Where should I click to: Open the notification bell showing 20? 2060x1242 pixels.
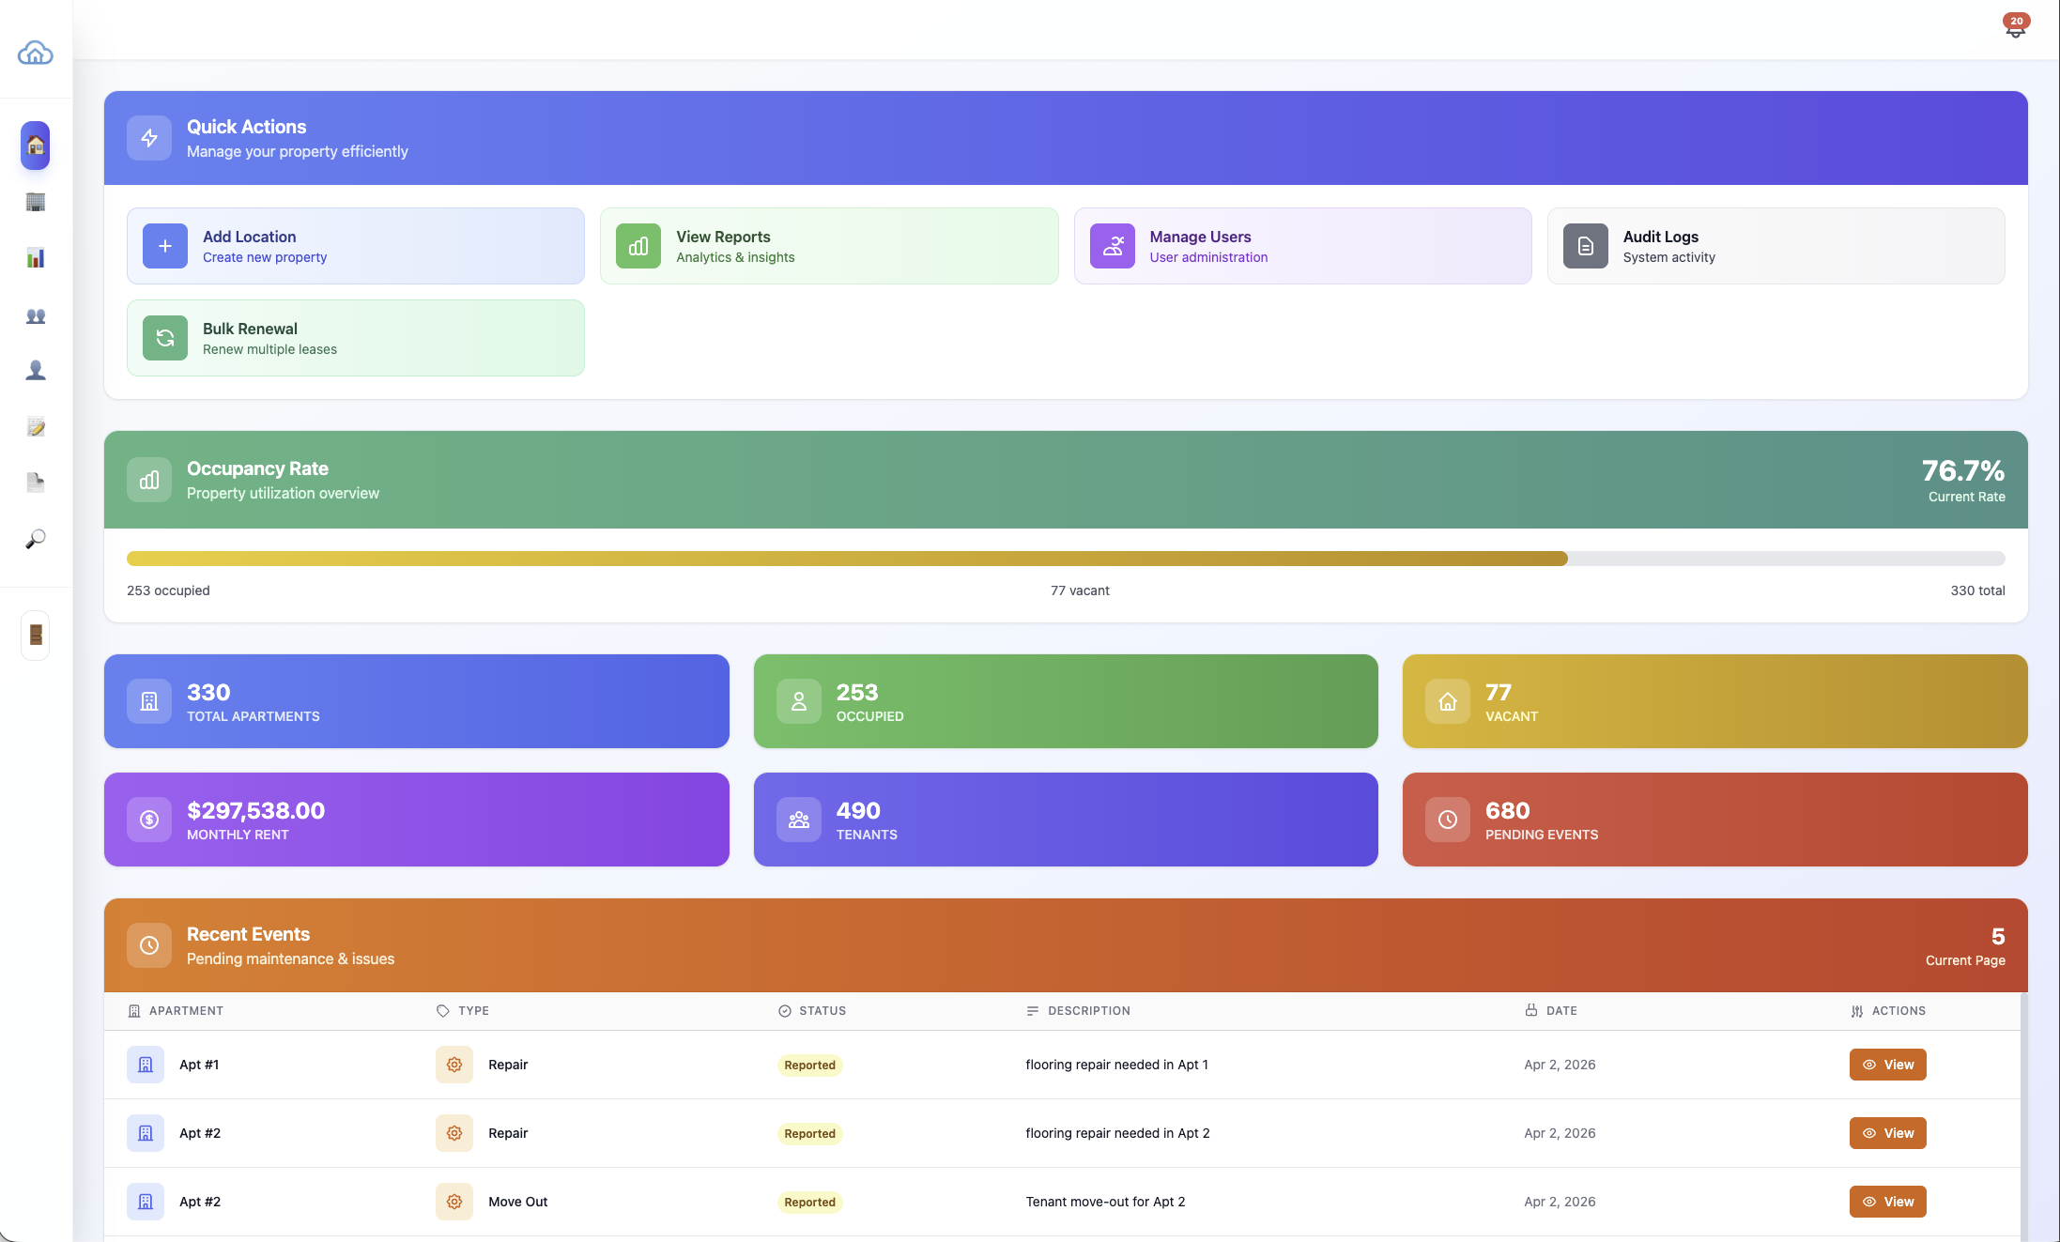pyautogui.click(x=2015, y=27)
